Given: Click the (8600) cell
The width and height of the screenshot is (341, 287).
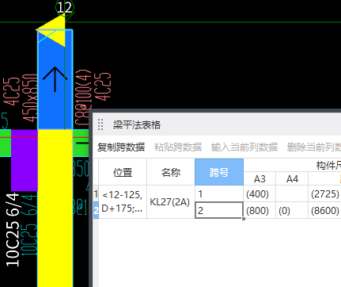Looking at the screenshot, I should pos(324,210).
